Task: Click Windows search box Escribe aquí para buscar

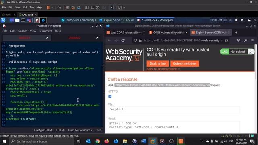Action: point(42,141)
